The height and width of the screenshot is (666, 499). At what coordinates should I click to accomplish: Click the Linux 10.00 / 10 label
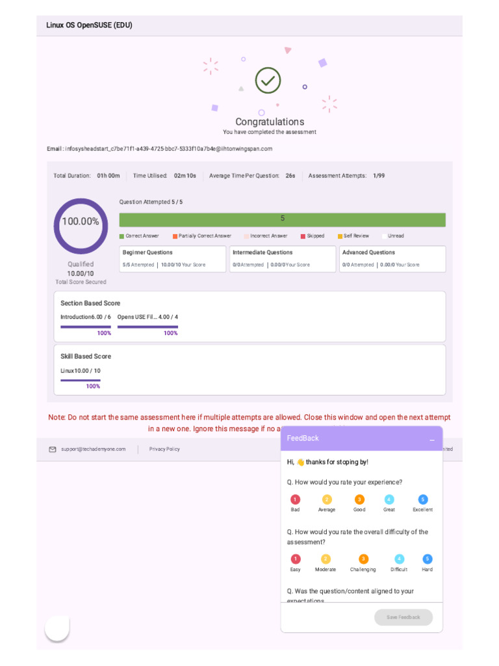click(81, 371)
